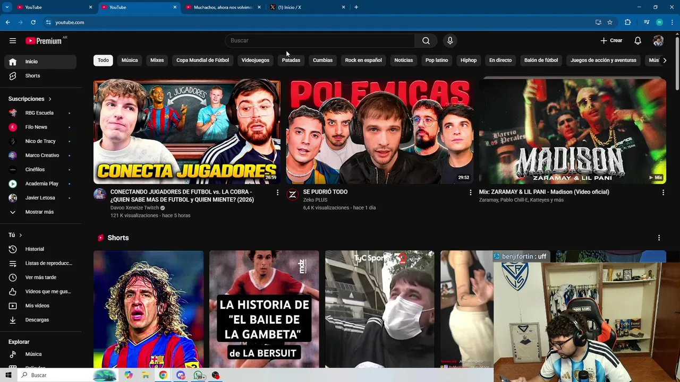Open options for SE PUDRIÓ TODO video

click(x=470, y=193)
